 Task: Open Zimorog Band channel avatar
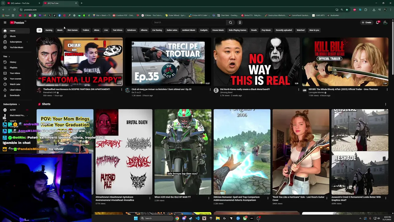(x=216, y=90)
